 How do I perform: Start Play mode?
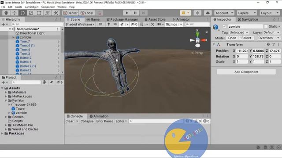click(x=127, y=13)
